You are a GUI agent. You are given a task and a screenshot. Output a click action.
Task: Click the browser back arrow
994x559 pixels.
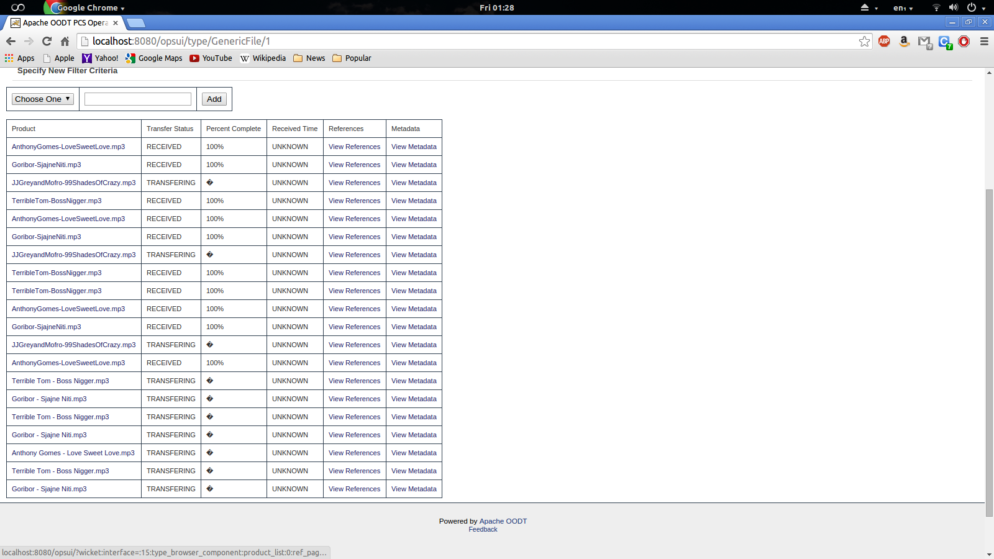pyautogui.click(x=11, y=41)
